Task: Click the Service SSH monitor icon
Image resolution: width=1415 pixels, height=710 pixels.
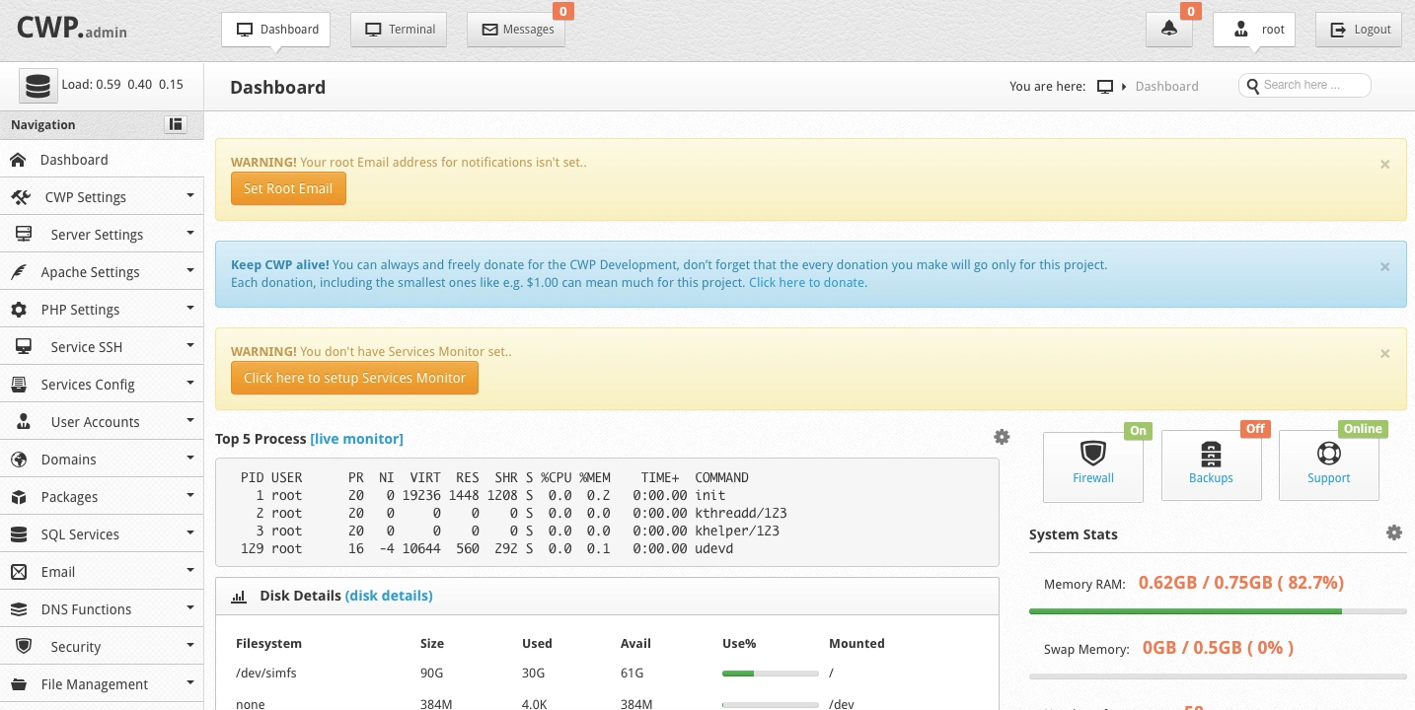Action: 25,347
